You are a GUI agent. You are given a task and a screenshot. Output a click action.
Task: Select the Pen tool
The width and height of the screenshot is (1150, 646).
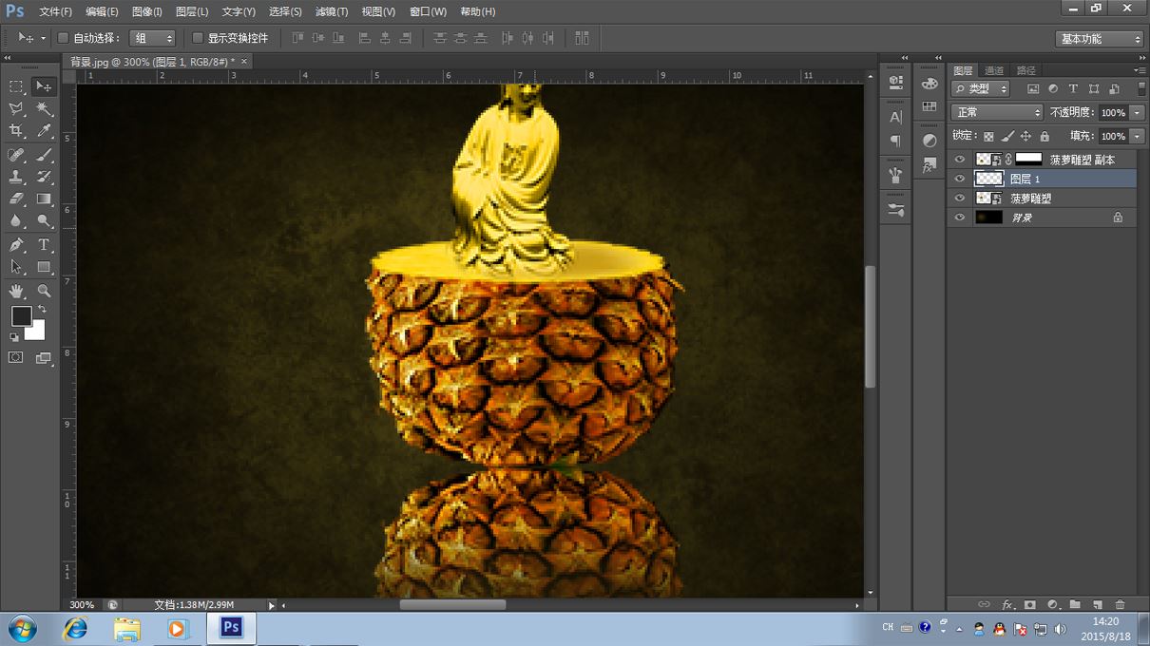coord(16,245)
